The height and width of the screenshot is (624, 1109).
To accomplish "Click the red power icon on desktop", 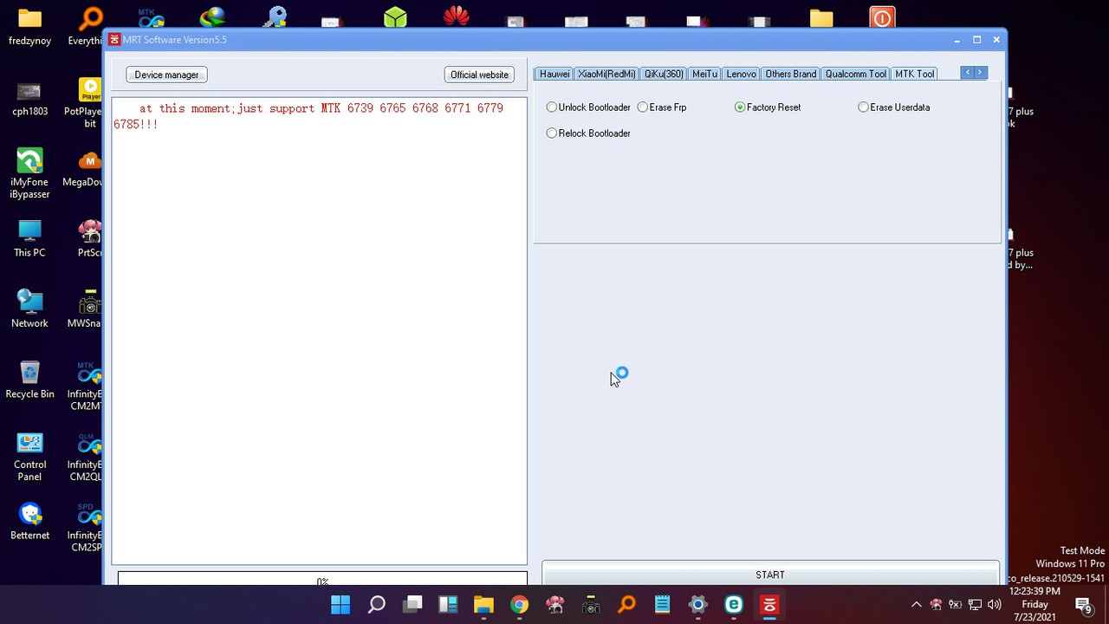I will tap(882, 17).
